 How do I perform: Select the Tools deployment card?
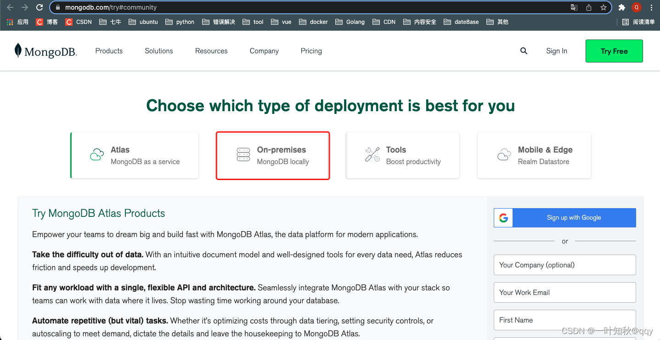403,155
